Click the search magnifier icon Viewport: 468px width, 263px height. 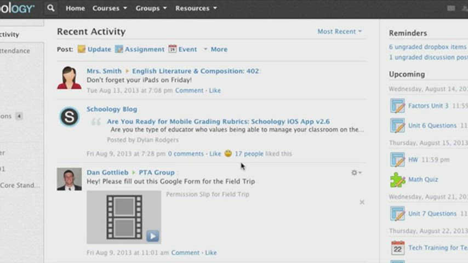51,8
